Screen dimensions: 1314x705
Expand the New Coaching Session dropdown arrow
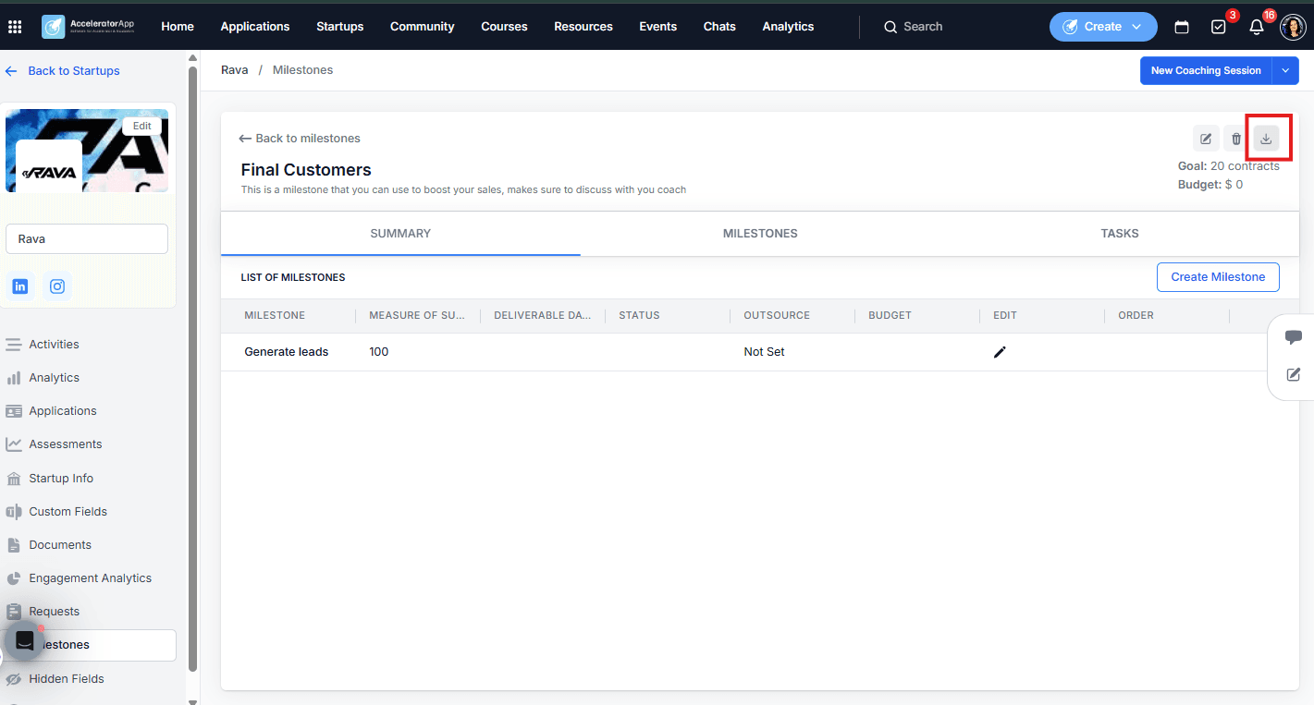pos(1285,70)
